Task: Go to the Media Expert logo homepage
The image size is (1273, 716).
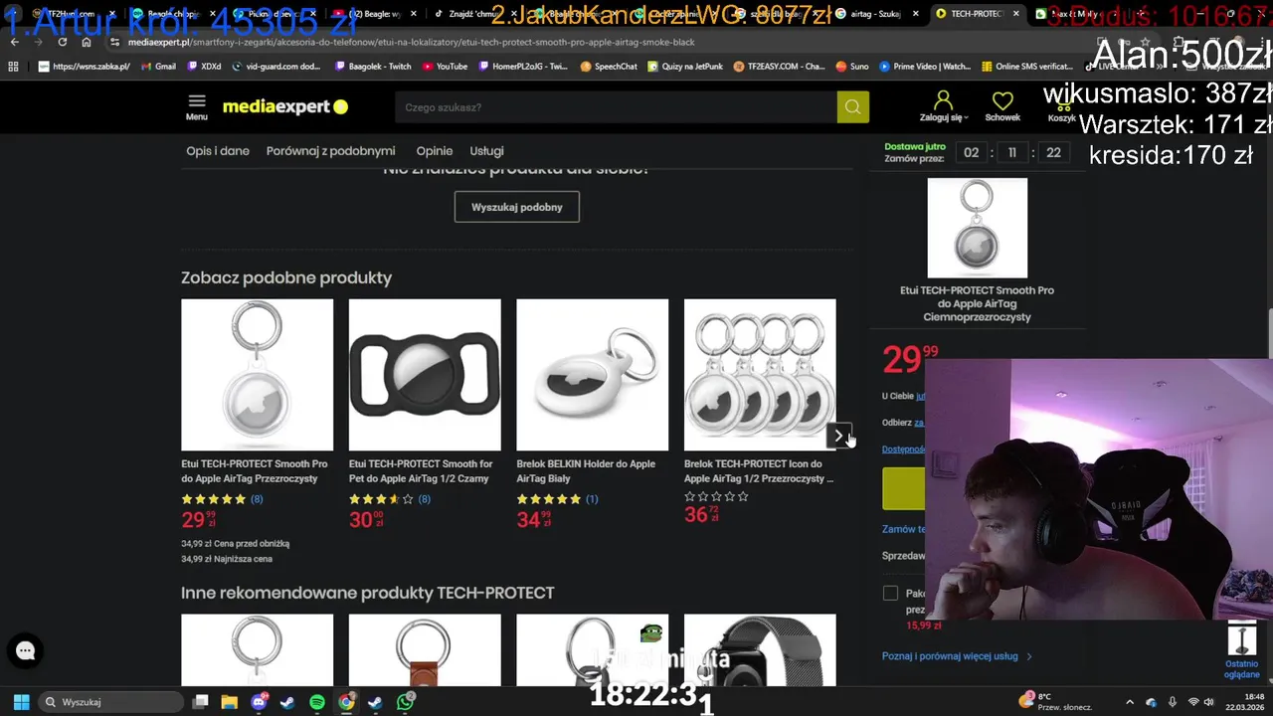Action: coord(285,106)
